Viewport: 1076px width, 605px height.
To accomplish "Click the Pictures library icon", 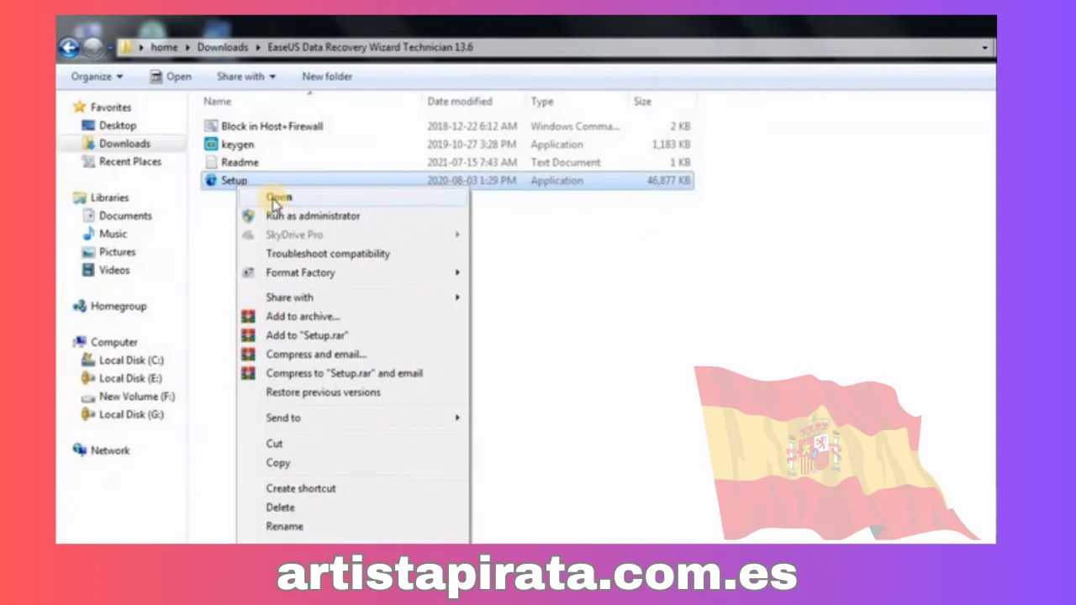I will coord(88,252).
